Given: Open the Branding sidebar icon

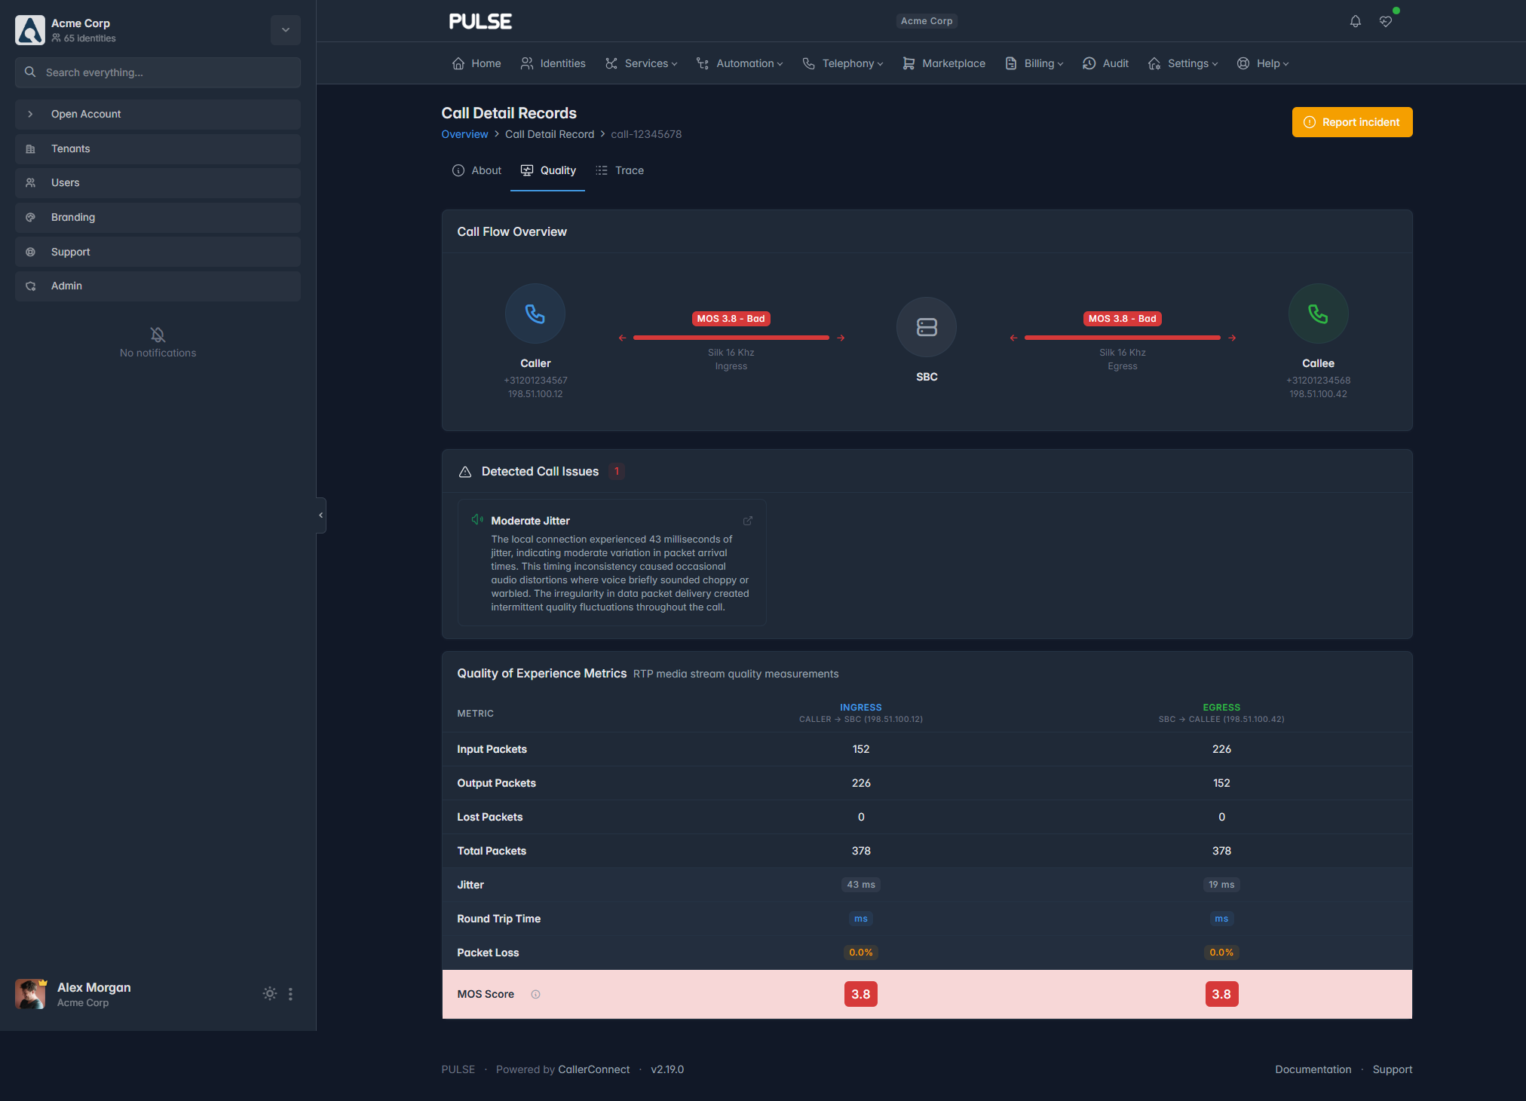Looking at the screenshot, I should pyautogui.click(x=31, y=217).
